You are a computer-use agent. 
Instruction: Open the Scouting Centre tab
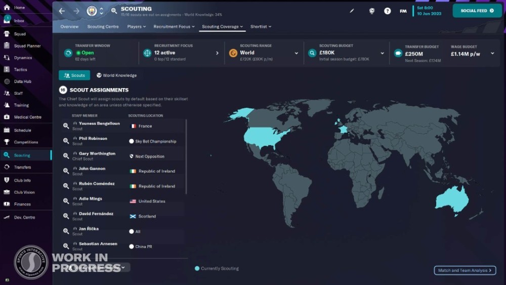click(103, 26)
